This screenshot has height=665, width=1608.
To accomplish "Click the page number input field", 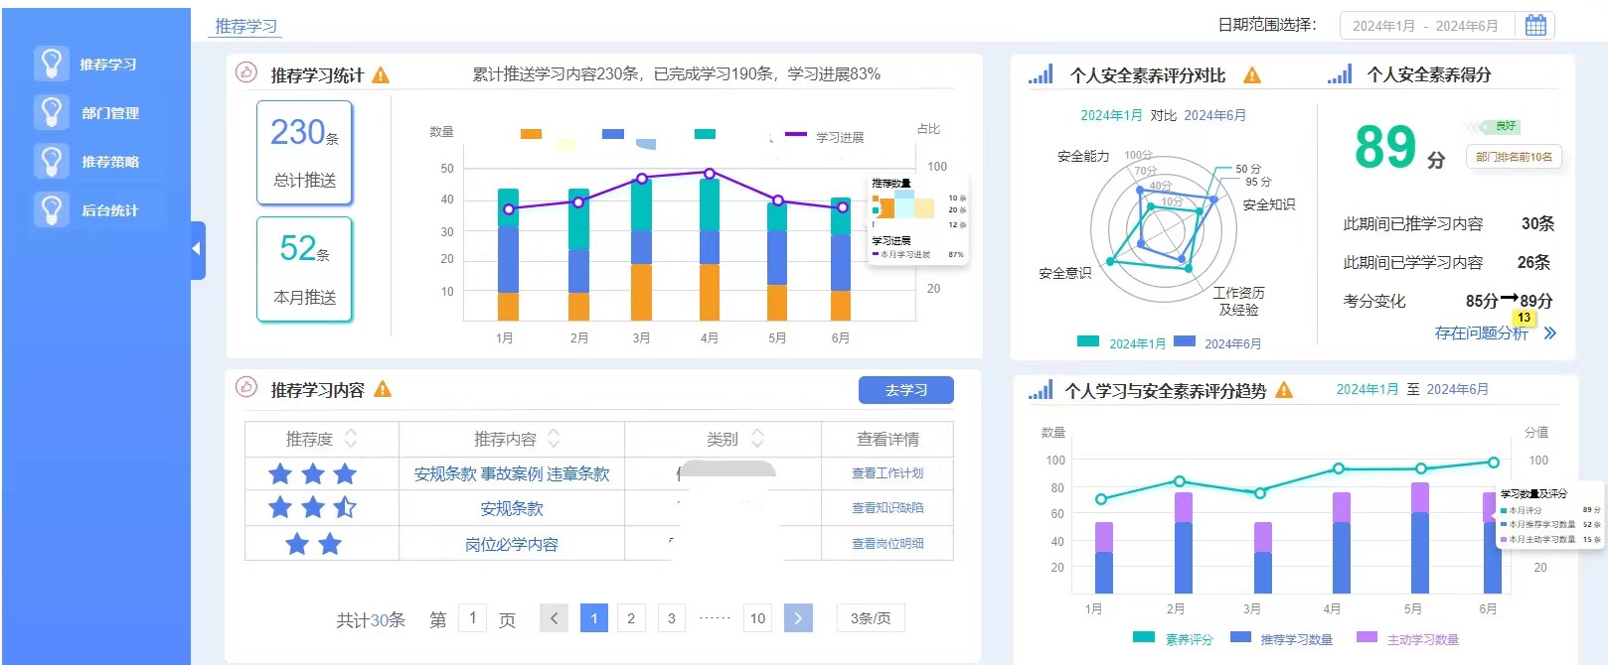I will pyautogui.click(x=472, y=618).
